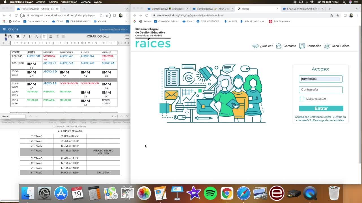Share the Raíces page URL
This screenshot has height=203, width=362.
point(331,16)
